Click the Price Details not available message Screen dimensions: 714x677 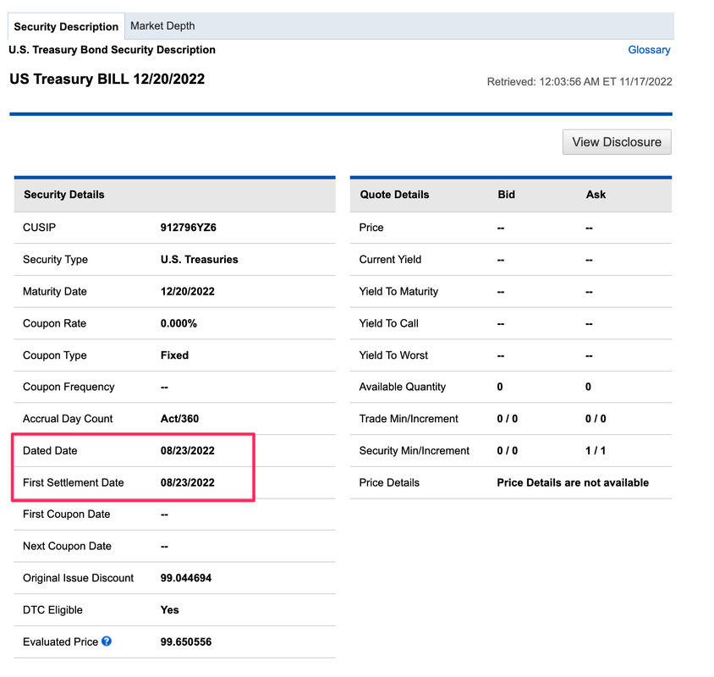coord(573,482)
